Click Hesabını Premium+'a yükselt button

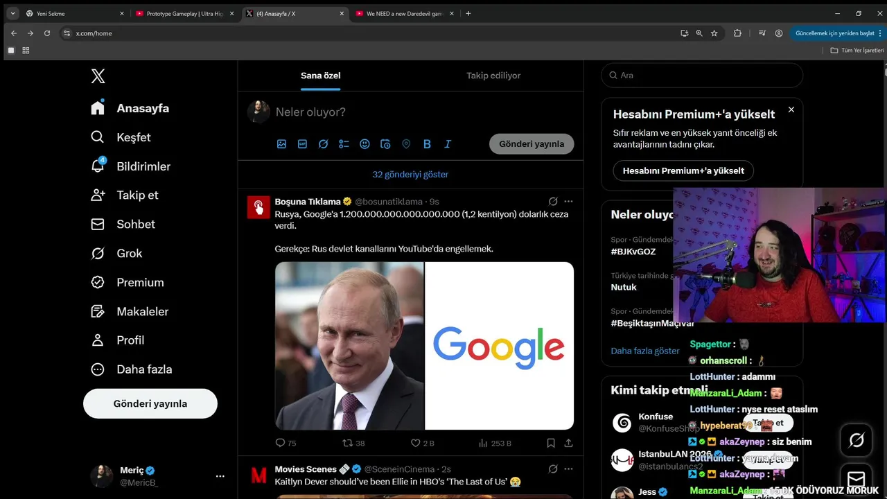tap(683, 170)
